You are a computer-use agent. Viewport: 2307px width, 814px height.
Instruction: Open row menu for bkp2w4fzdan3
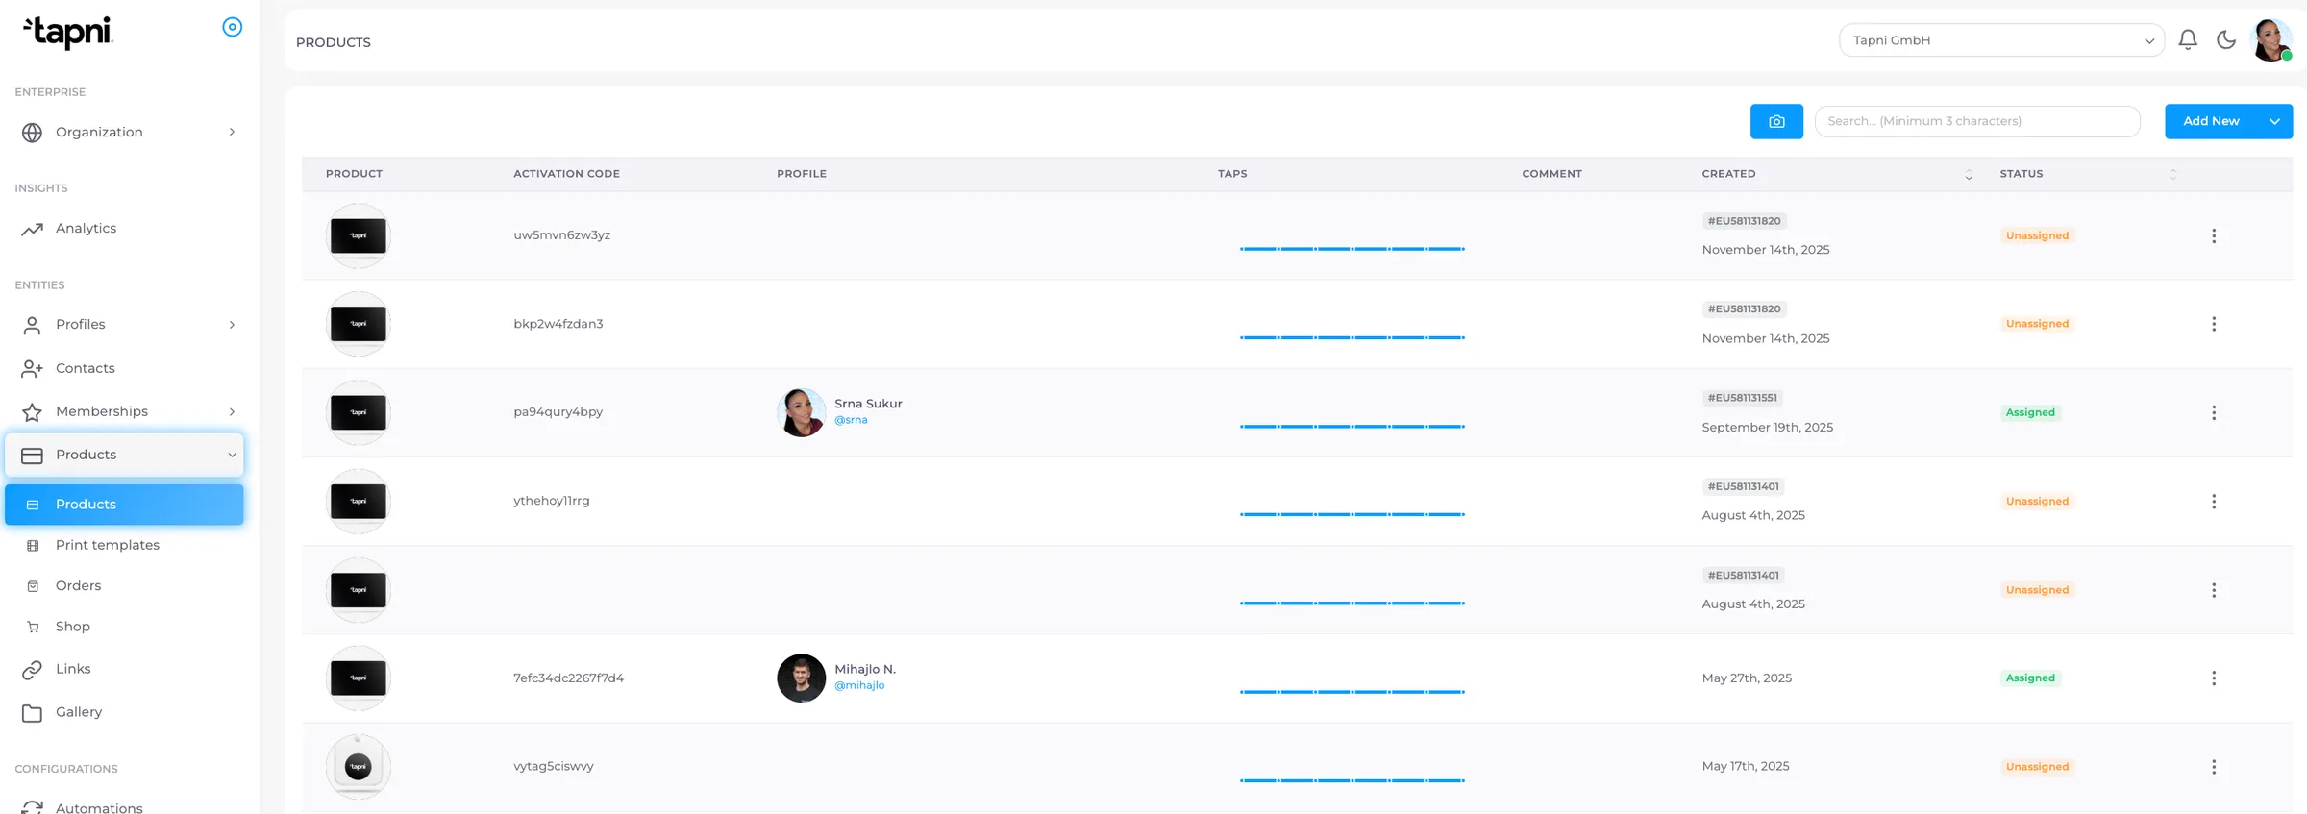2213,324
